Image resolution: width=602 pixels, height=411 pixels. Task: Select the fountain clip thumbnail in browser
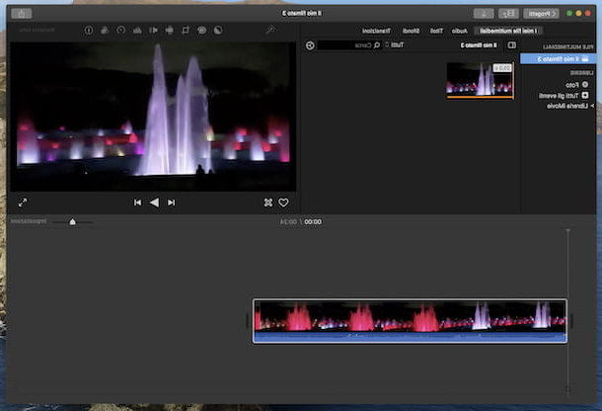point(480,80)
